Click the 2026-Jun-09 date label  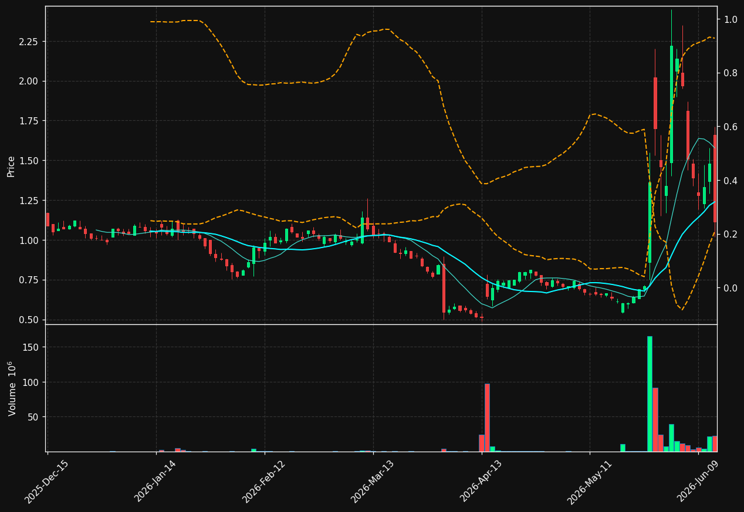698,482
